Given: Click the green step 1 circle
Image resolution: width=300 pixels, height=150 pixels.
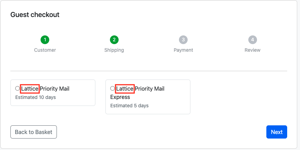Looking at the screenshot, I should (45, 40).
